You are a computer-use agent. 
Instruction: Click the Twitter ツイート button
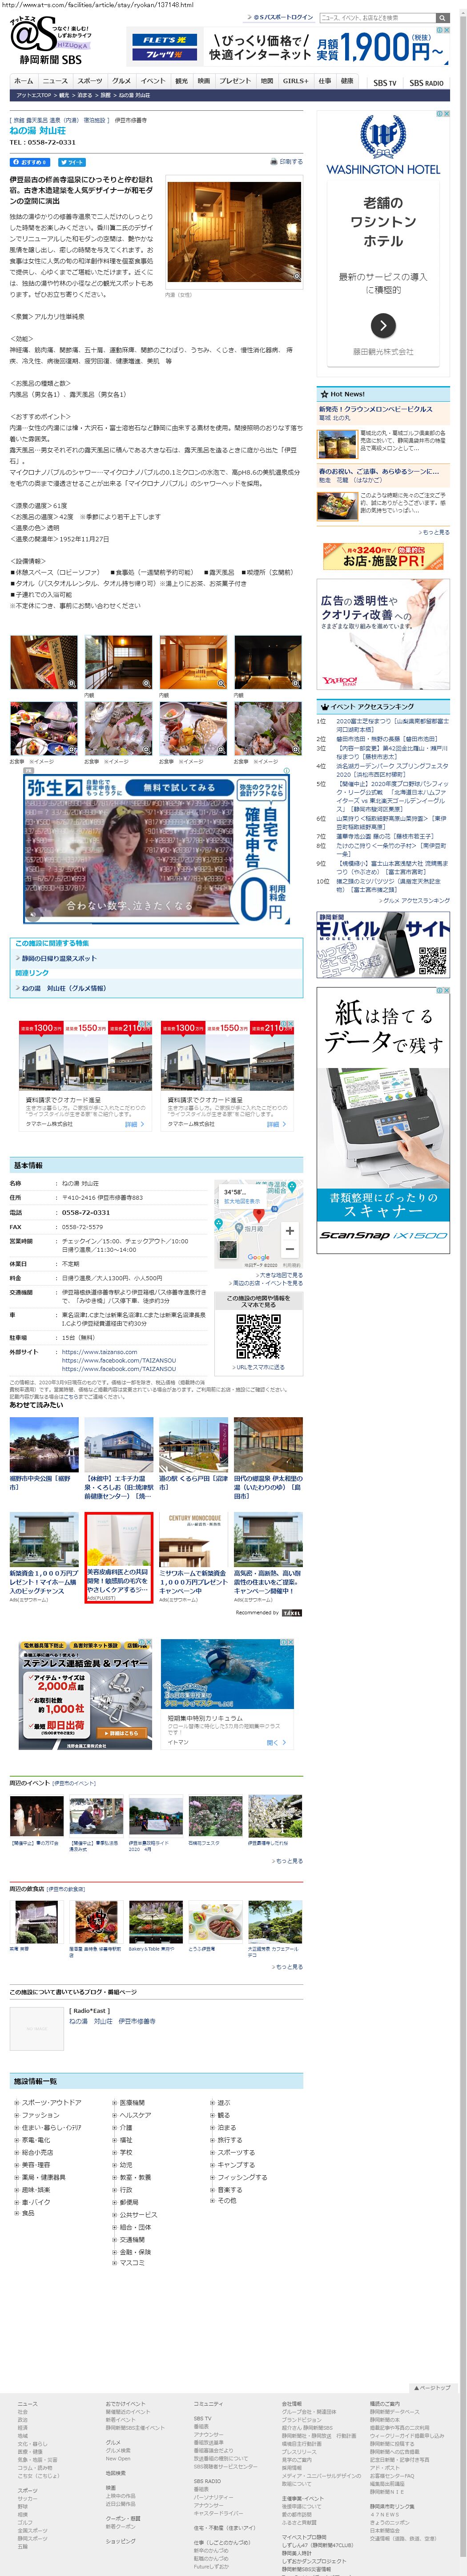click(x=72, y=161)
